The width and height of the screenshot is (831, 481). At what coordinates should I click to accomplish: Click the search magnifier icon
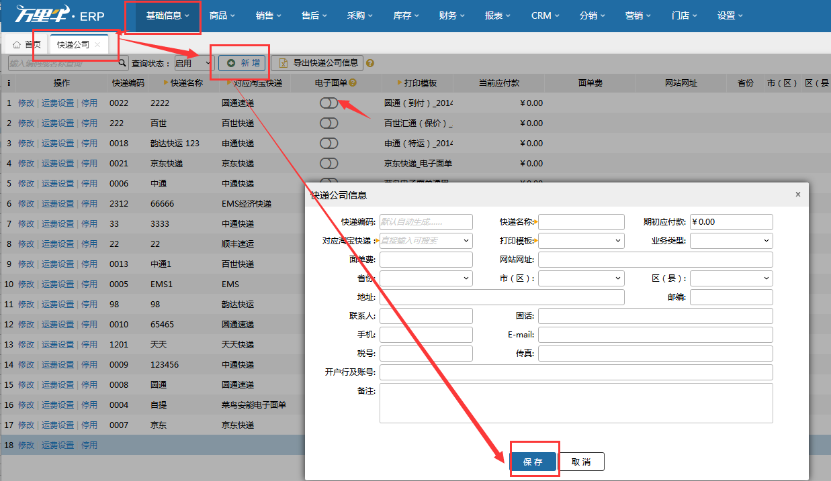pos(122,63)
